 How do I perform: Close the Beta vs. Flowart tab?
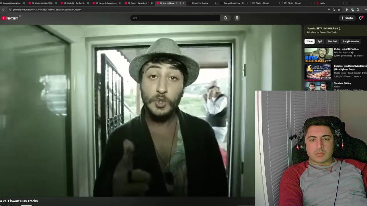[184, 3]
